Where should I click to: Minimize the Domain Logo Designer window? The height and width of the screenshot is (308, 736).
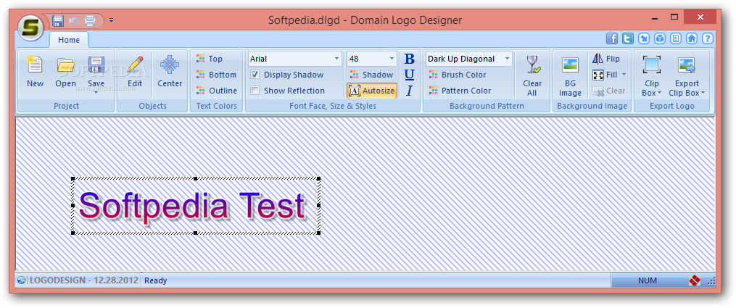[654, 18]
